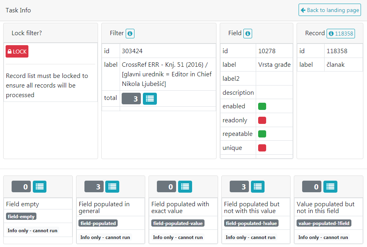This screenshot has width=367, height=247.
Task: Open list icon for Field empty
Action: click(40, 187)
